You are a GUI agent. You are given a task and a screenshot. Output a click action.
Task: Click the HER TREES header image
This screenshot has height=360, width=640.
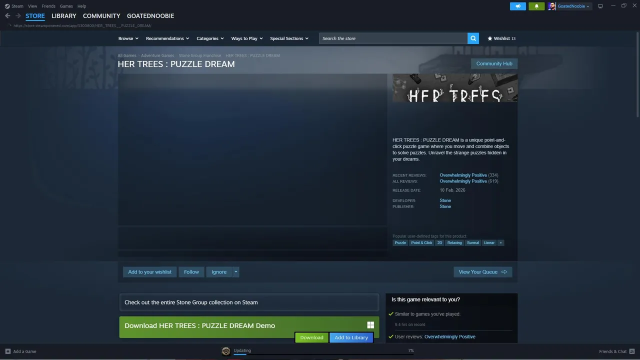click(455, 88)
